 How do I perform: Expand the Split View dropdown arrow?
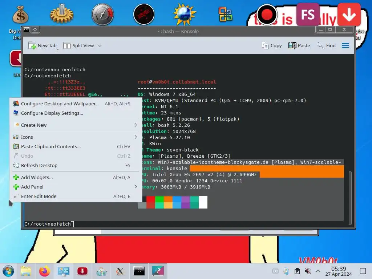tap(100, 45)
